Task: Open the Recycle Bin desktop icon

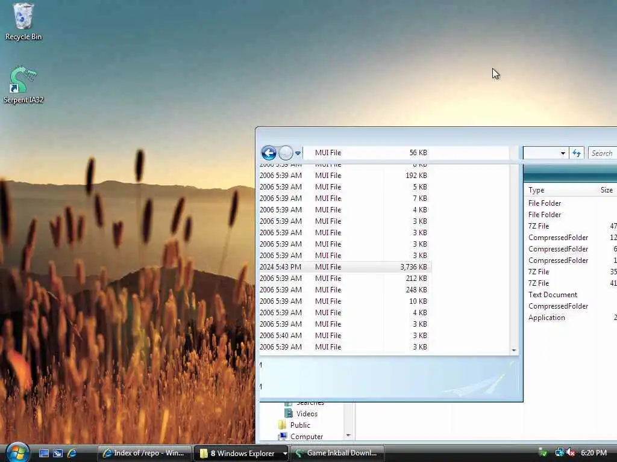Action: [x=23, y=22]
